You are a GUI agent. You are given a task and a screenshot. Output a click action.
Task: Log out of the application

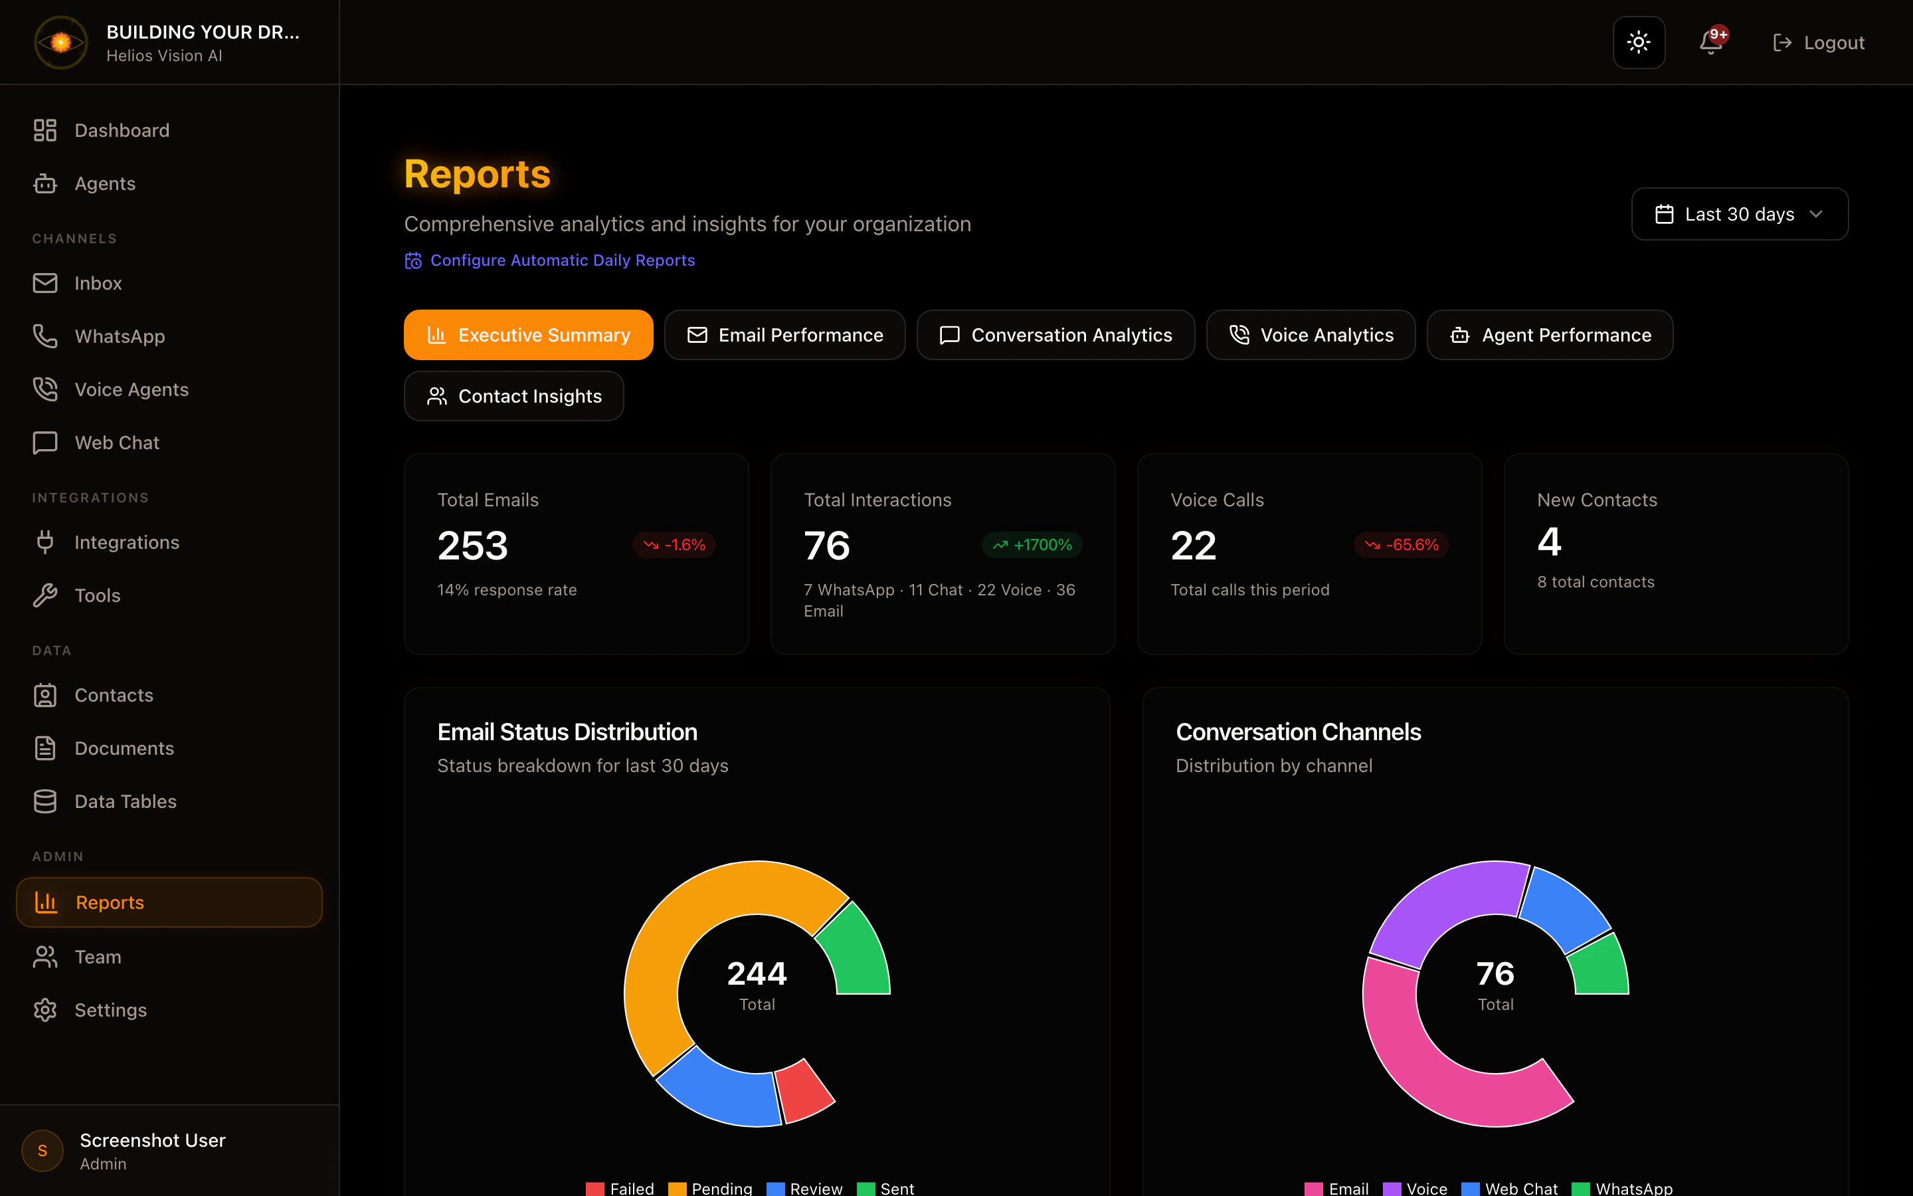pyautogui.click(x=1818, y=42)
